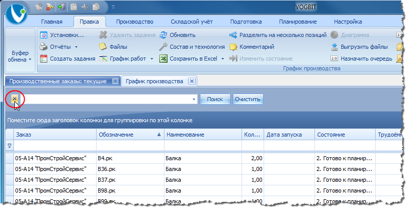Expand the Отчёты dropdown arrow
The image size is (408, 209).
tap(76, 47)
